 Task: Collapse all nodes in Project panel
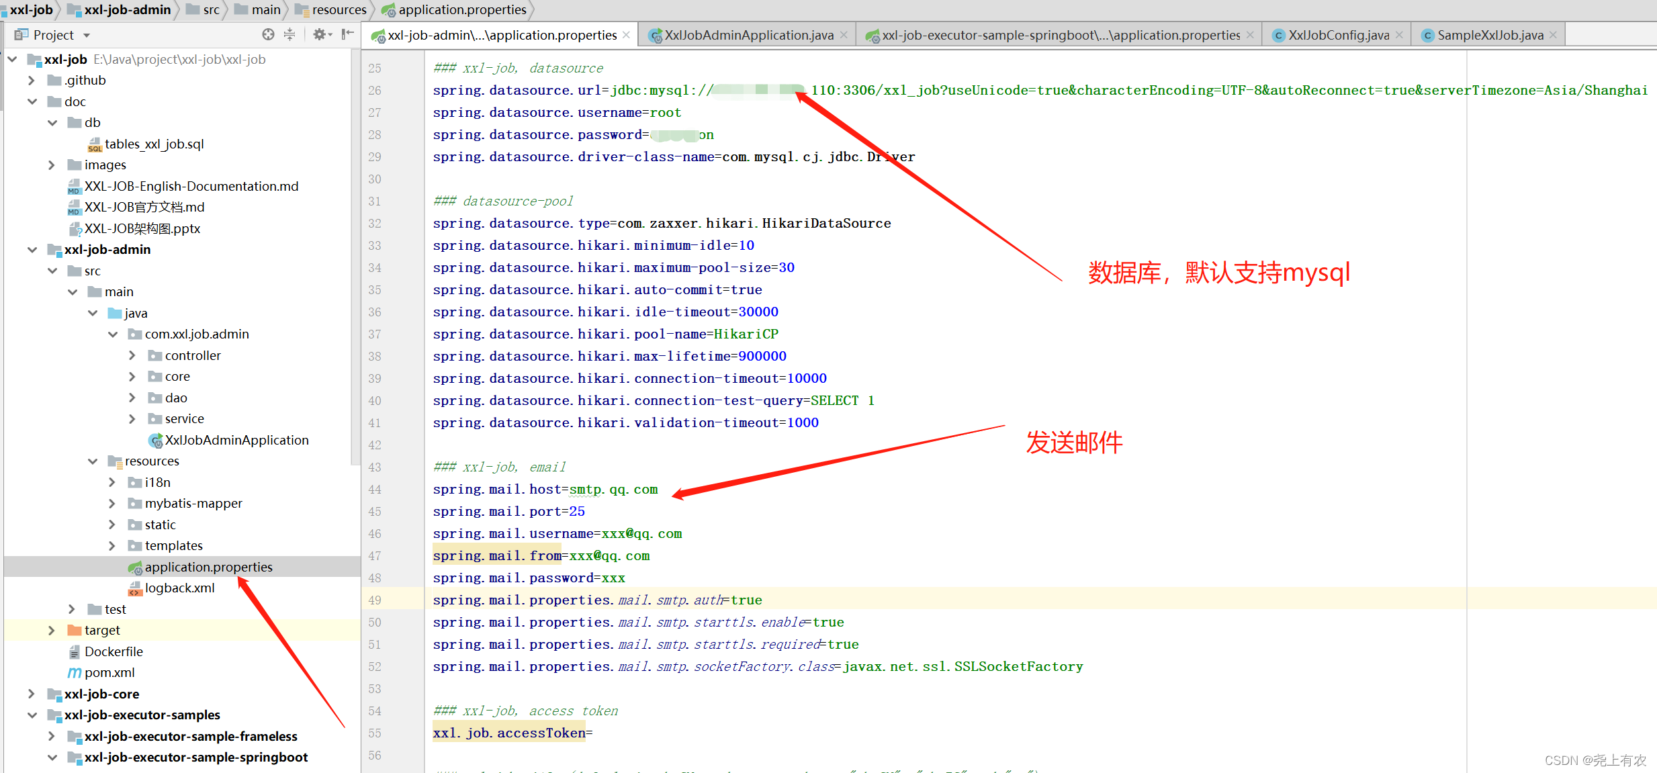pos(289,34)
